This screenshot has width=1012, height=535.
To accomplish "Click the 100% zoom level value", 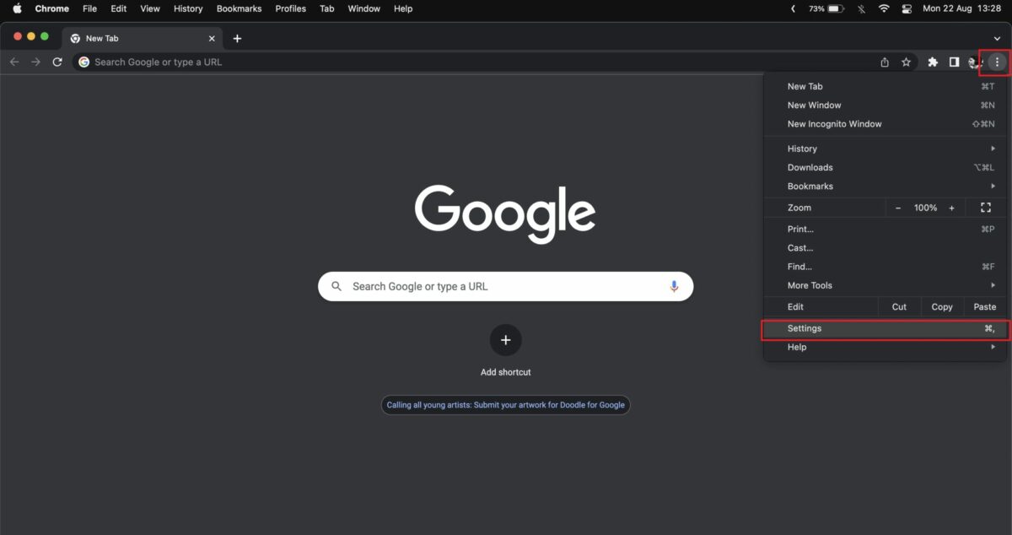I will pos(925,208).
